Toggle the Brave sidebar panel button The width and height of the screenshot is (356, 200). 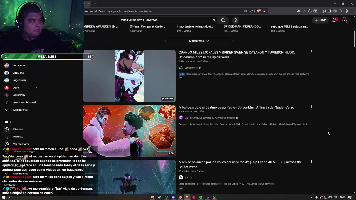330,11
